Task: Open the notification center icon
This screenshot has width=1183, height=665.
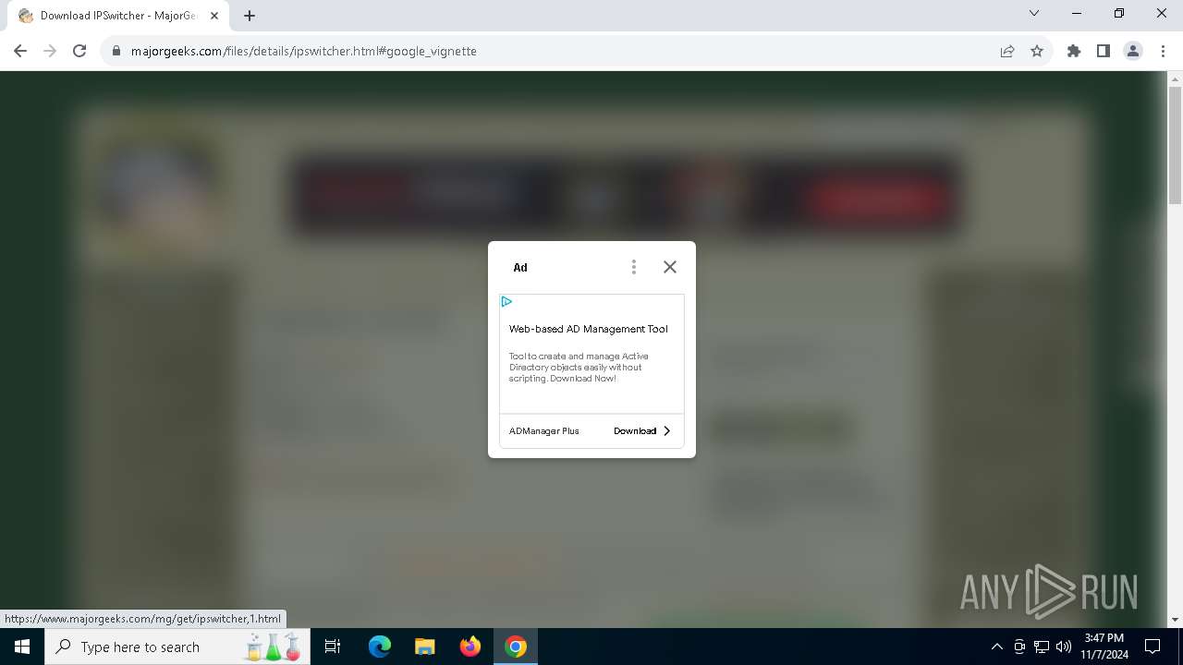Action: [x=1153, y=647]
